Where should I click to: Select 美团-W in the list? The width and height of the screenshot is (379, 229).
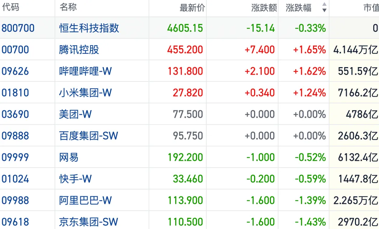[x=75, y=114]
